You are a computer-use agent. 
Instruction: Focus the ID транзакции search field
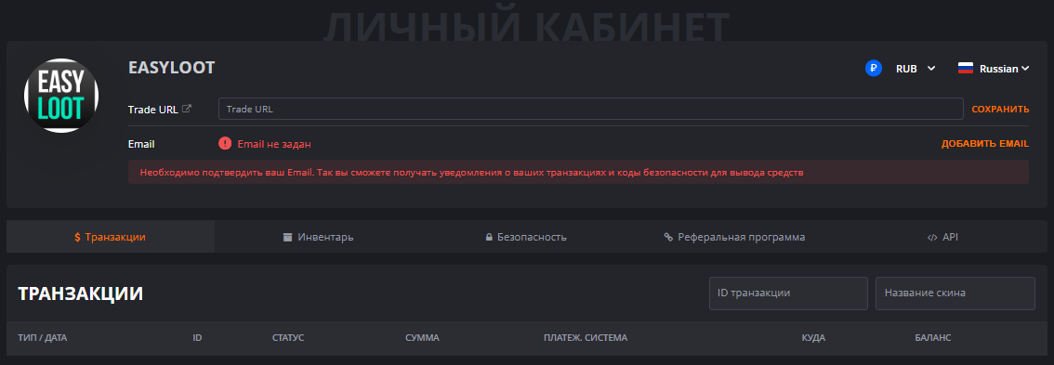[x=788, y=293]
